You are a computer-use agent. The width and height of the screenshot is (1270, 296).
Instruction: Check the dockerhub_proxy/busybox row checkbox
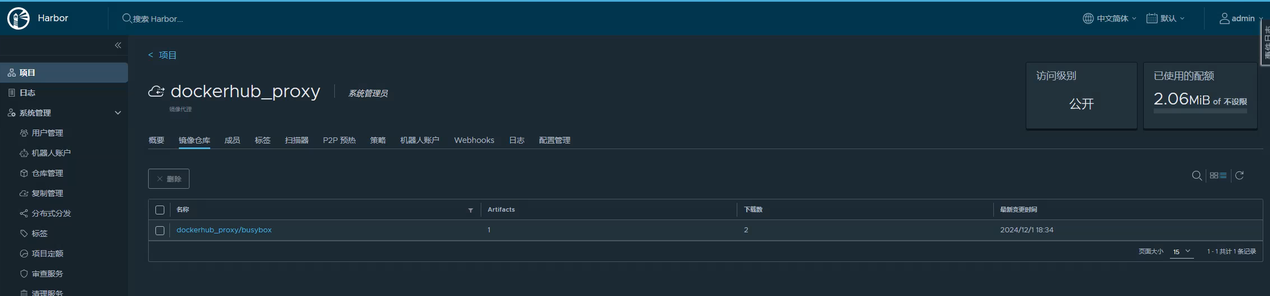160,231
